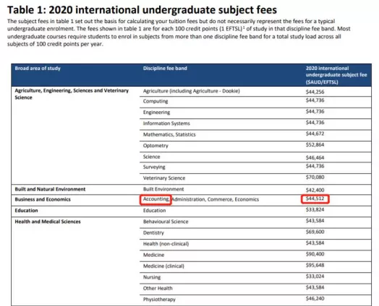Click the Business and Economics area label
Viewport: 379px width, 306px height.
(43, 199)
